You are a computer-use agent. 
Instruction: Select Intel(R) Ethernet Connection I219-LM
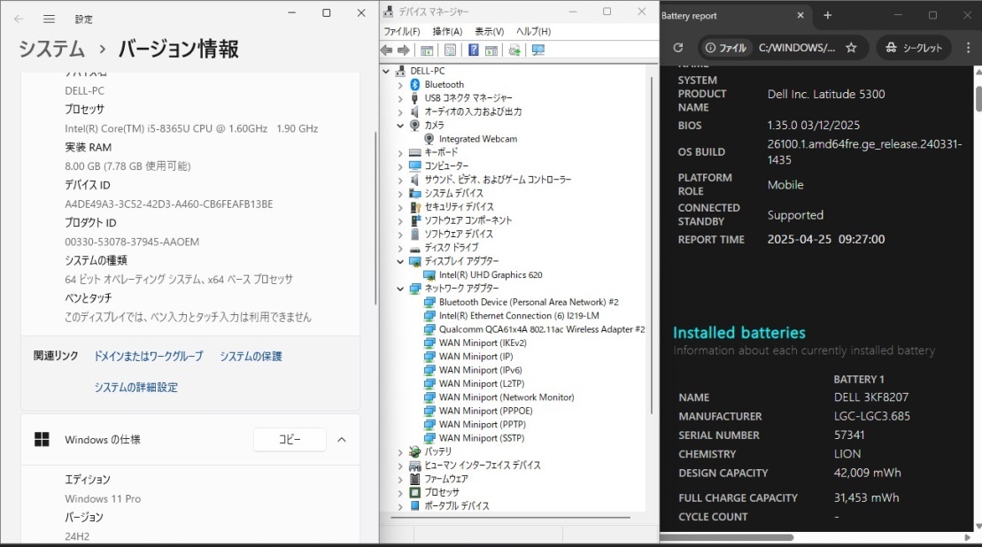(519, 315)
